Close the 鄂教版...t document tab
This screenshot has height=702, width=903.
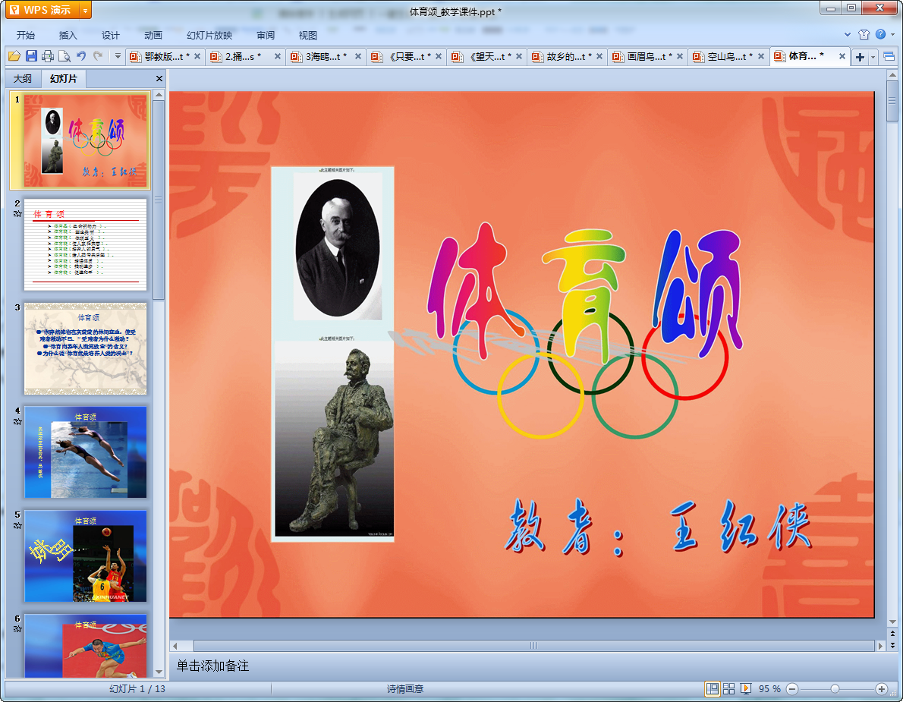[197, 56]
